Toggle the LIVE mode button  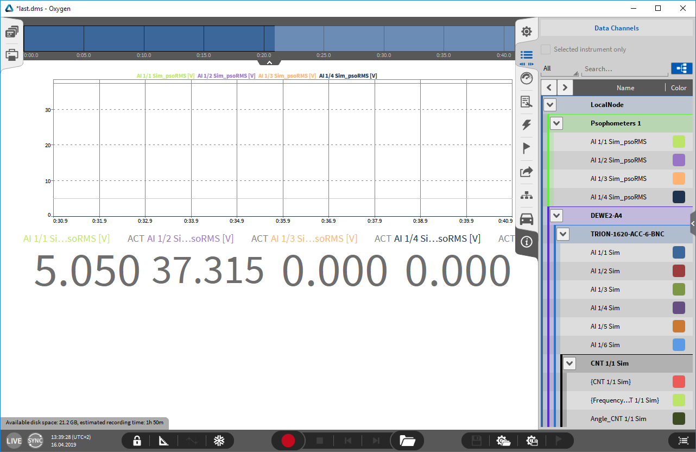coord(14,441)
